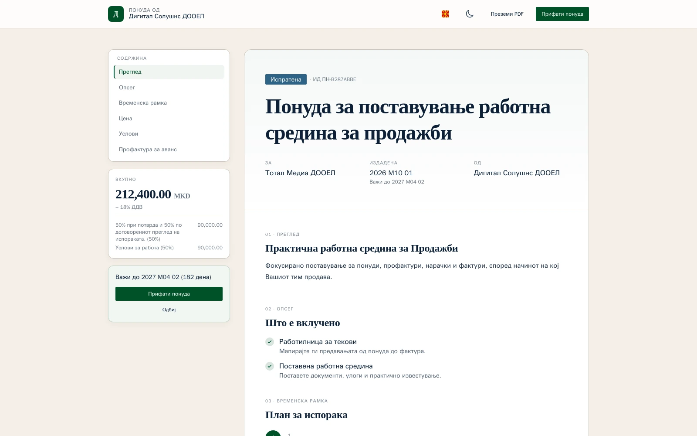Click the ИД ПН-B287ABBE identifier text
Viewport: 697px width, 436px height.
point(335,79)
